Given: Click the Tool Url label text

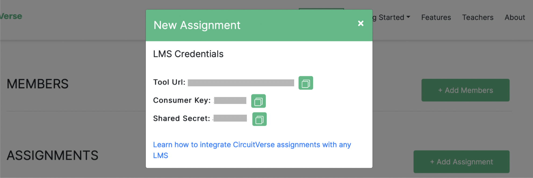Looking at the screenshot, I should click(x=169, y=82).
